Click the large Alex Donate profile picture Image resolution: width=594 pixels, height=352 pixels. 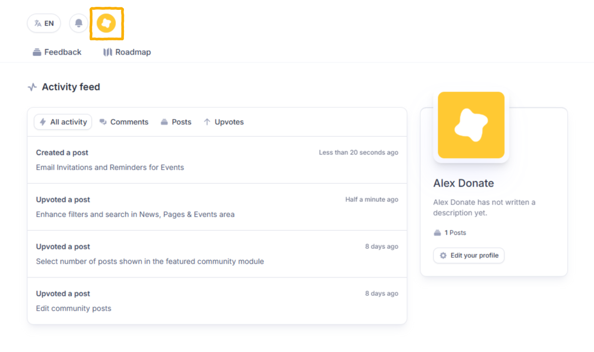[471, 125]
